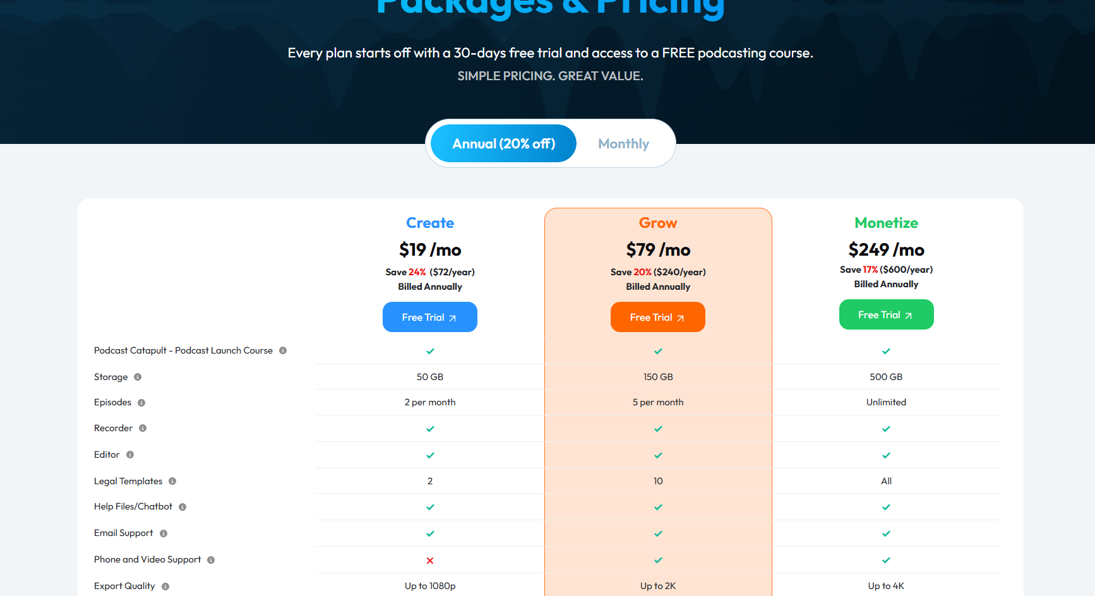Click the red X for Phone and Video Support
The width and height of the screenshot is (1095, 596).
430,561
